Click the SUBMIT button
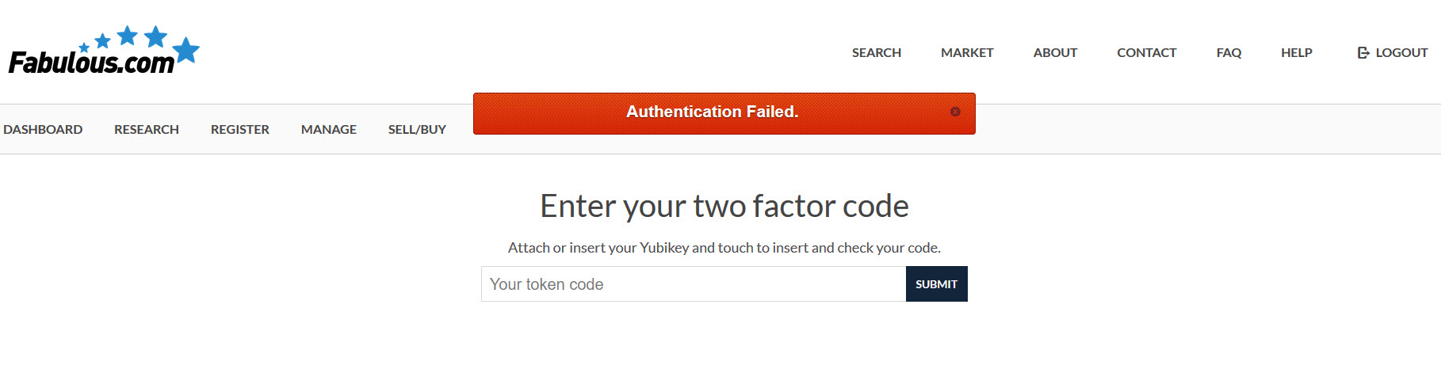The height and width of the screenshot is (369, 1441). [937, 284]
